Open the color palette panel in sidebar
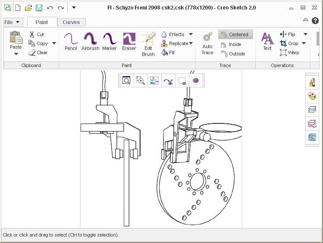This screenshot has width=323, height=243. (x=312, y=96)
